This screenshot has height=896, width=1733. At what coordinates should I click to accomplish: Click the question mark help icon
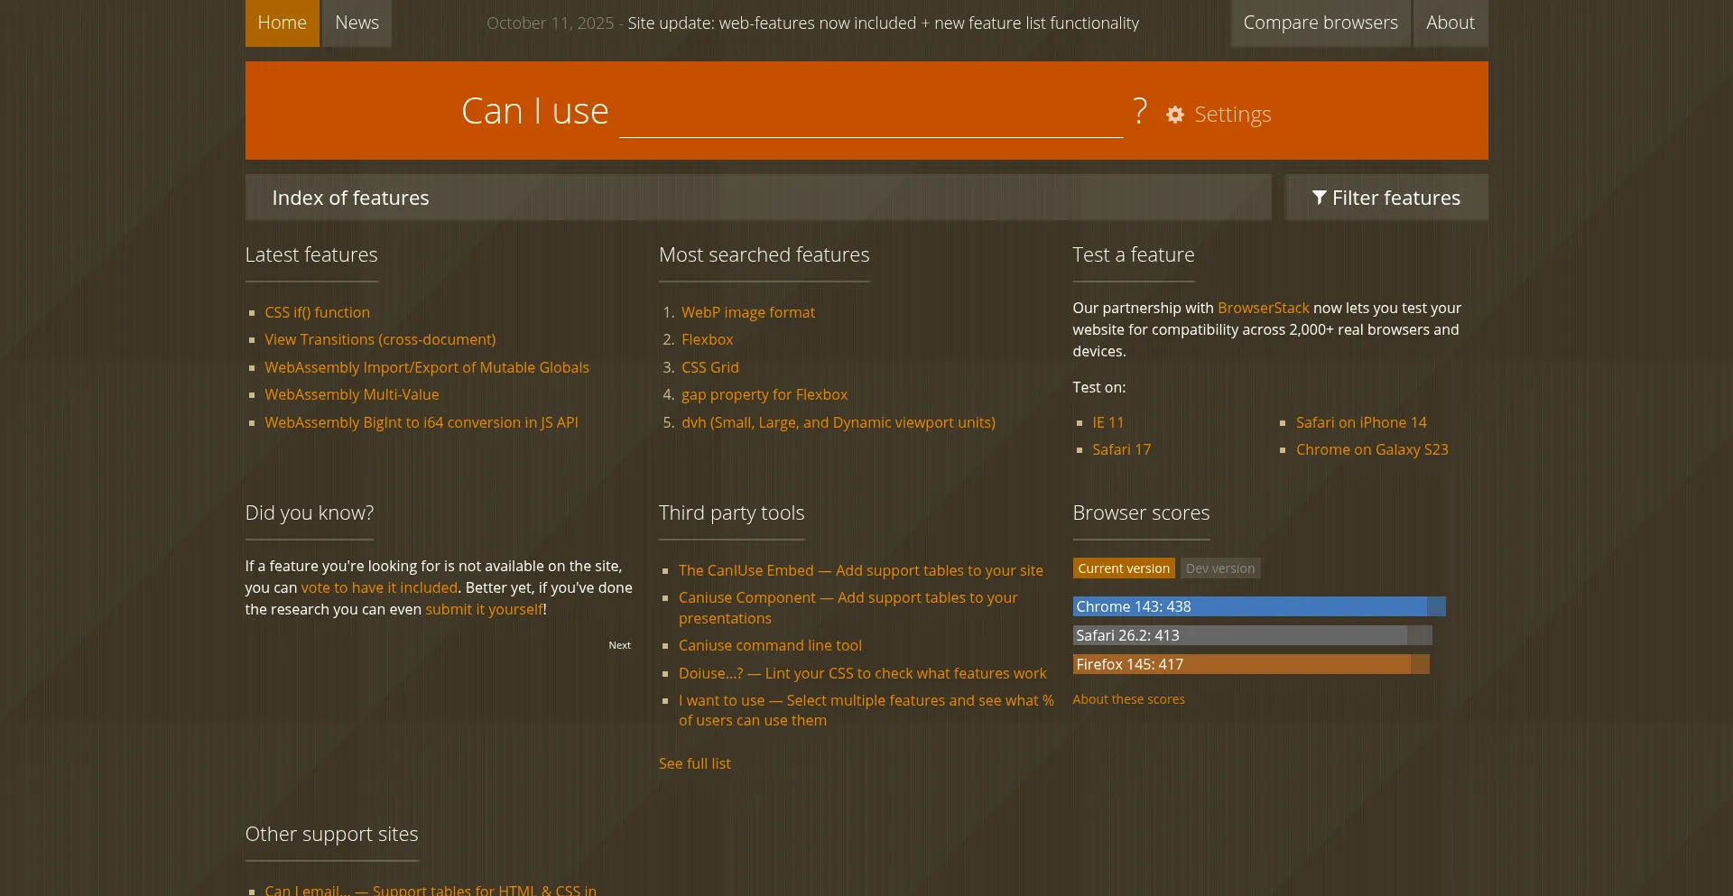[1140, 112]
